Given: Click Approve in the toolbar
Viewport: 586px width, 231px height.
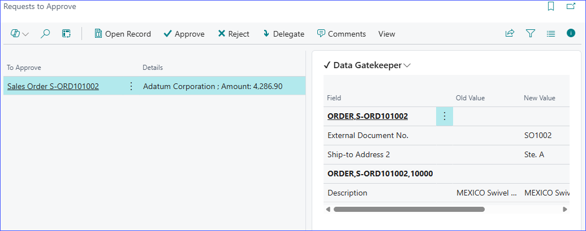Looking at the screenshot, I should 184,34.
